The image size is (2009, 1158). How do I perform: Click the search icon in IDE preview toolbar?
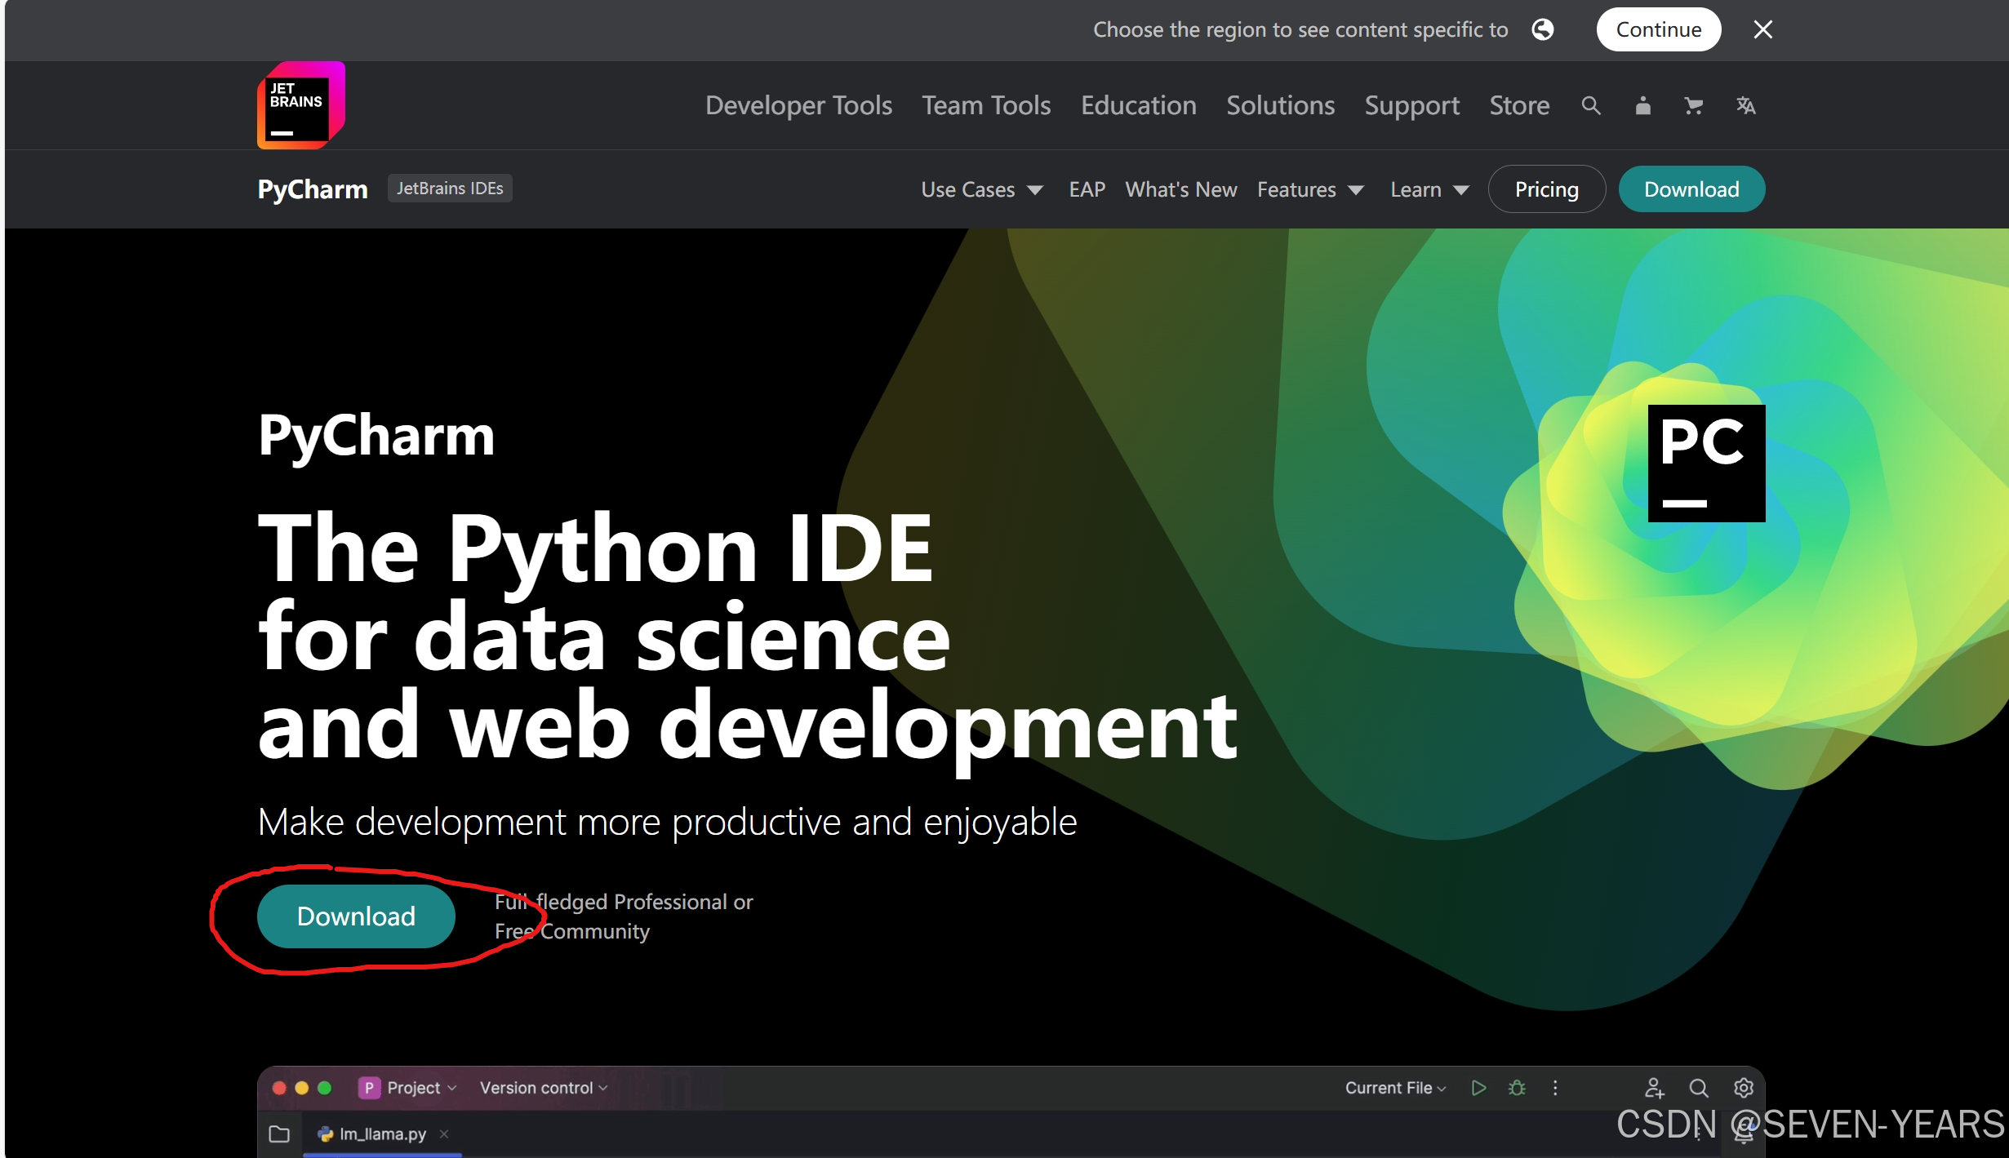point(1699,1087)
